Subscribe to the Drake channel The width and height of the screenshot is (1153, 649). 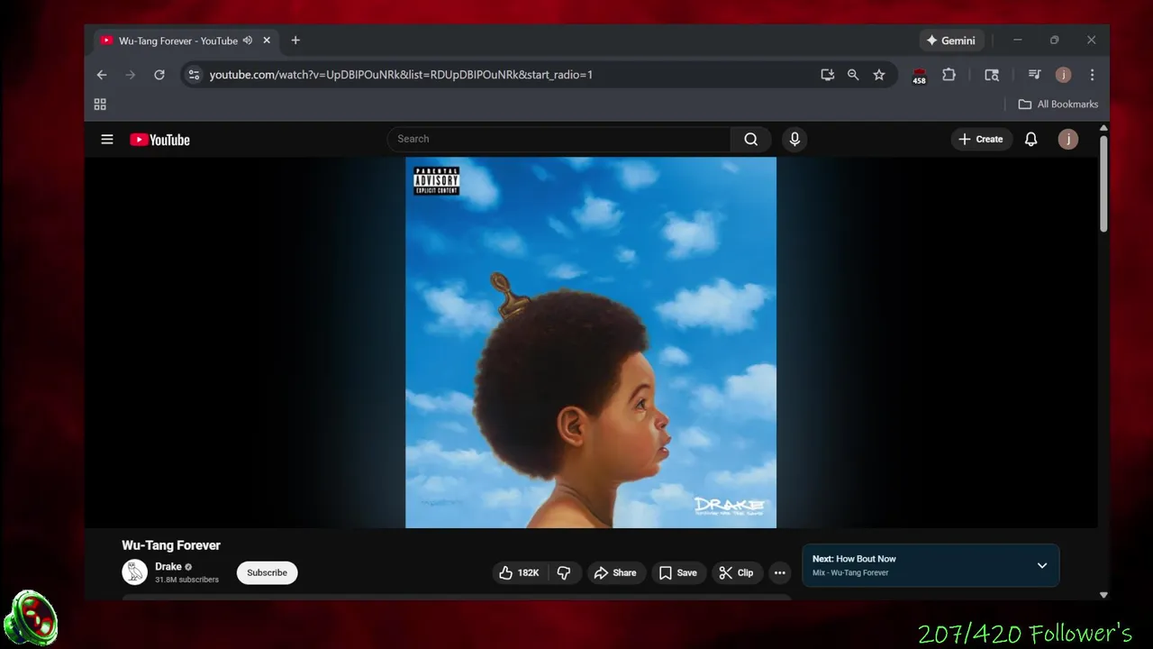point(267,572)
